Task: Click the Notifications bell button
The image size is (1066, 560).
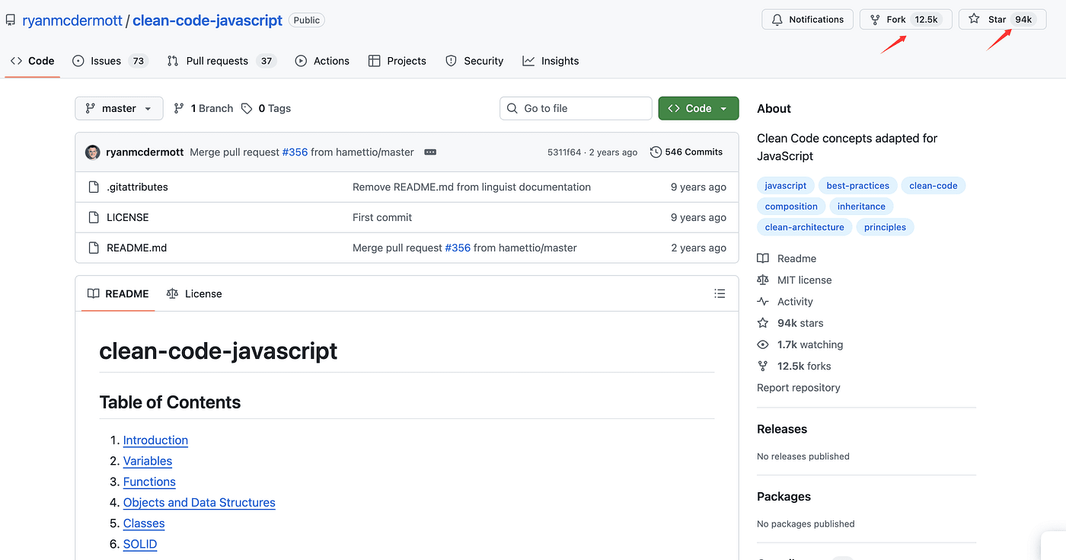Action: tap(806, 20)
